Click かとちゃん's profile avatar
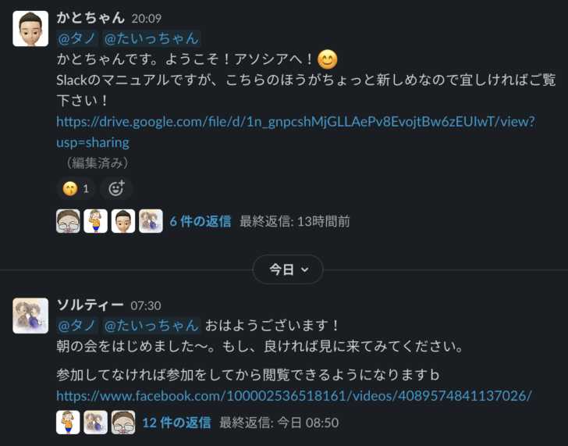This screenshot has height=446, width=568. tap(30, 29)
